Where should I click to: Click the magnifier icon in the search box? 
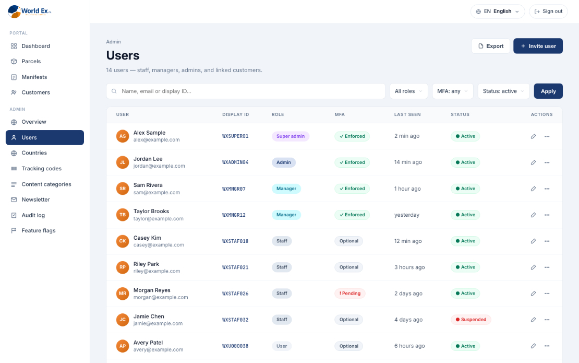click(114, 91)
